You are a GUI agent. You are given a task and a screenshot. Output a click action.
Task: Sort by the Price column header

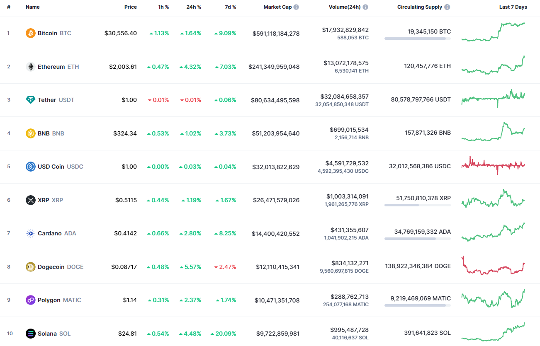click(130, 7)
